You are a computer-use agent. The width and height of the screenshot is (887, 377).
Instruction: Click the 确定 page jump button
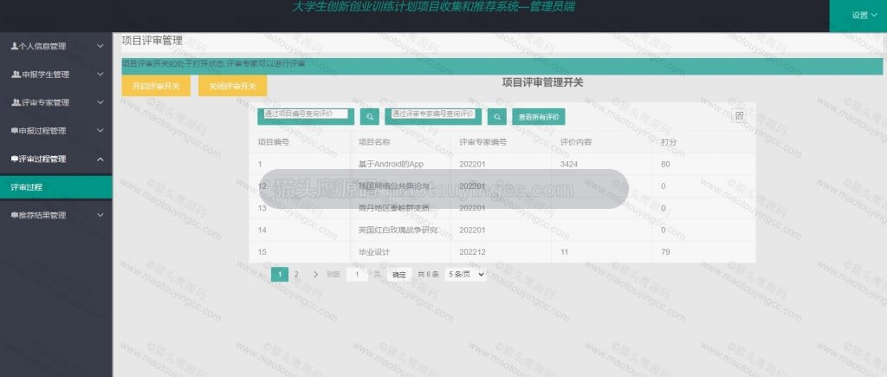pyautogui.click(x=398, y=275)
